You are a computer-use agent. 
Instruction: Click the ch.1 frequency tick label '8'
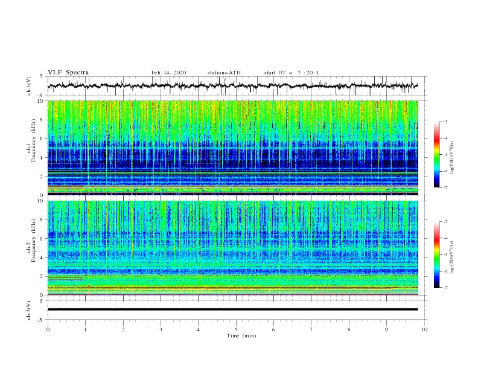tap(42, 120)
